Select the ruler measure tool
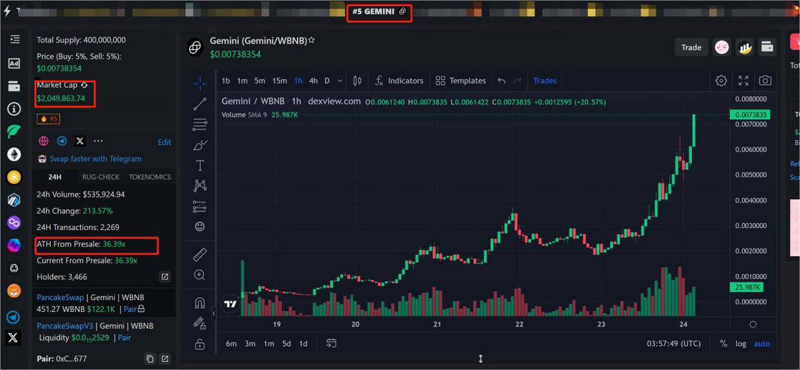 coord(199,254)
